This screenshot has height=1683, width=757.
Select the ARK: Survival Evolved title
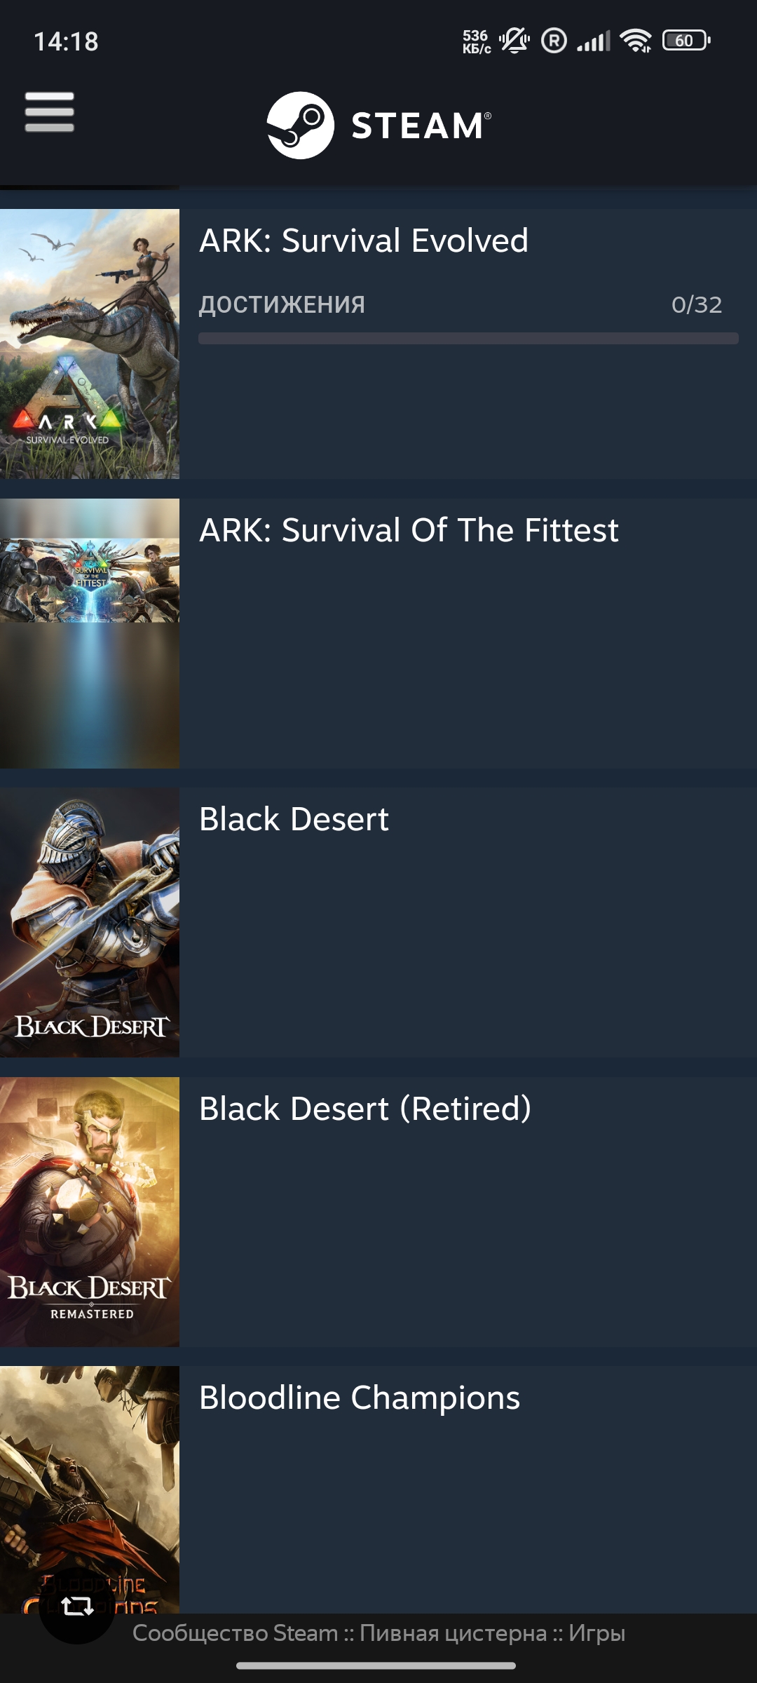tap(364, 241)
